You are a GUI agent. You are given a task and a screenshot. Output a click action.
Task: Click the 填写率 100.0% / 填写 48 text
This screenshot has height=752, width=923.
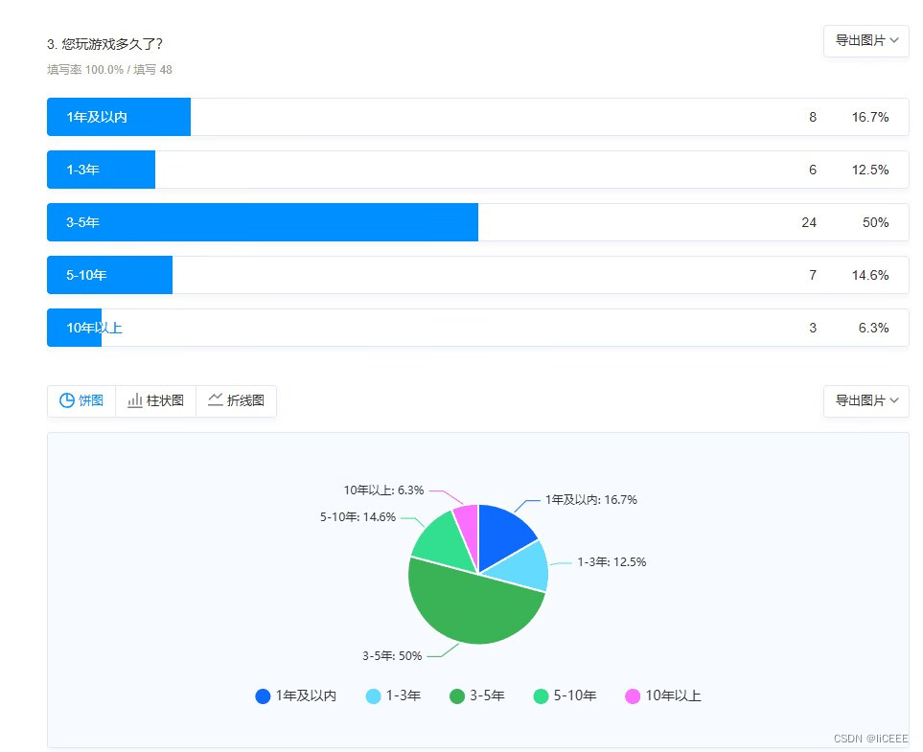(x=109, y=69)
